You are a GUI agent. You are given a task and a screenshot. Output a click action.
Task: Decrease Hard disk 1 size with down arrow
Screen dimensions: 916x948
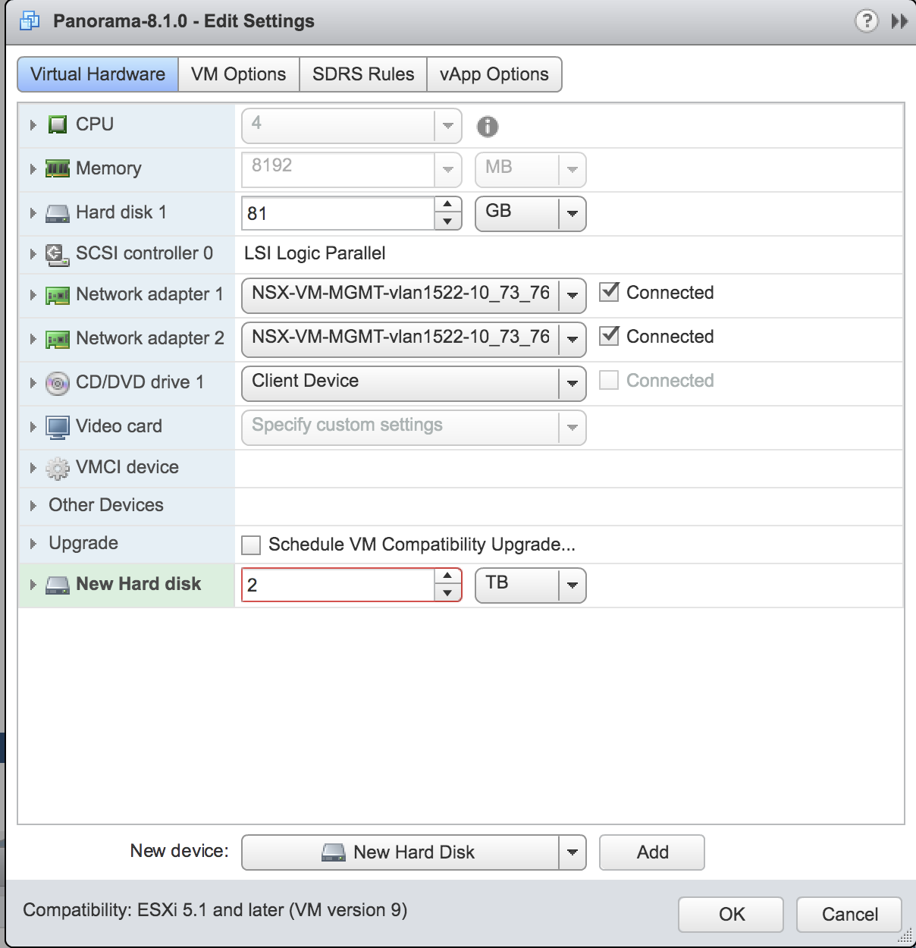click(448, 221)
